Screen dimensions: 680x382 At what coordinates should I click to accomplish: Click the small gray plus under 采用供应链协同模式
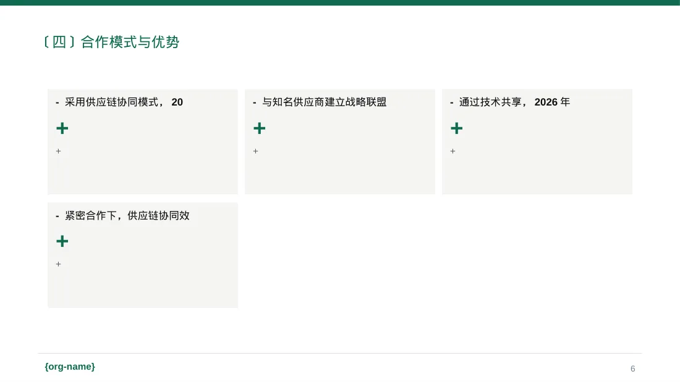[59, 151]
